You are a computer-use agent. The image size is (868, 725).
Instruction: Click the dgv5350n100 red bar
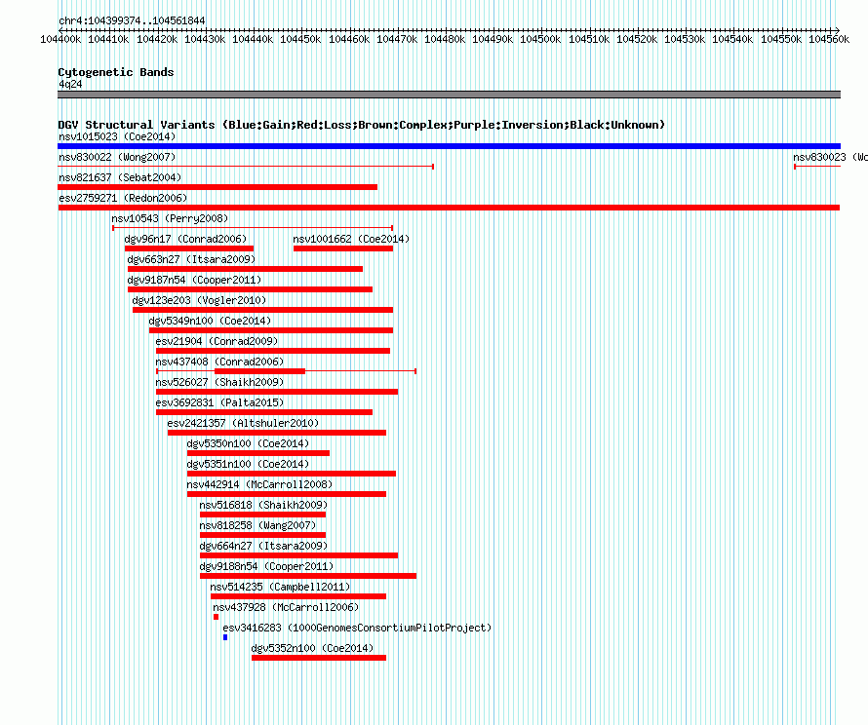coord(258,453)
